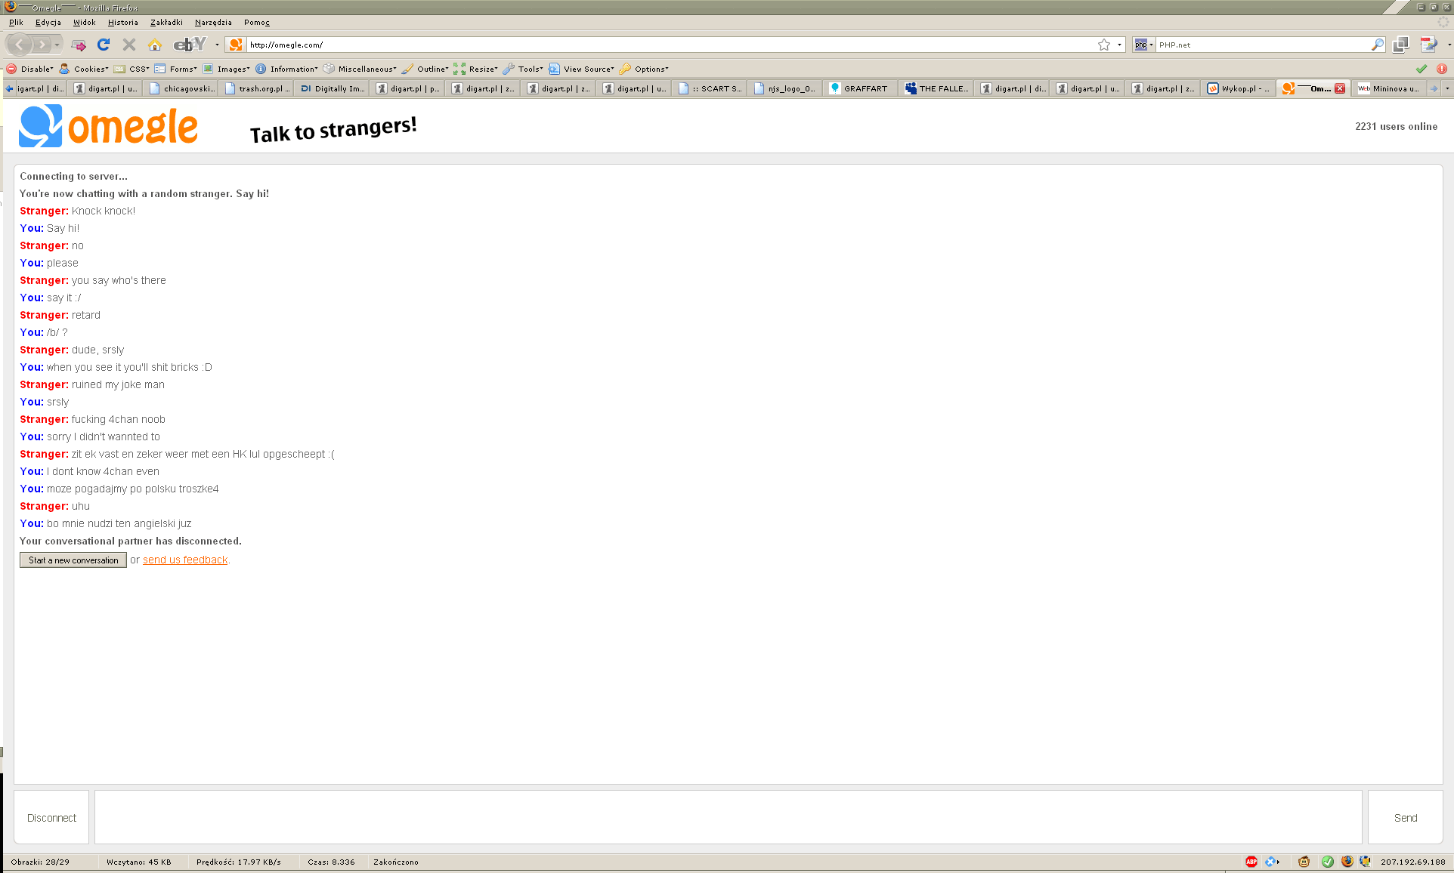
Task: Open the Pomoc menu
Action: click(x=257, y=23)
